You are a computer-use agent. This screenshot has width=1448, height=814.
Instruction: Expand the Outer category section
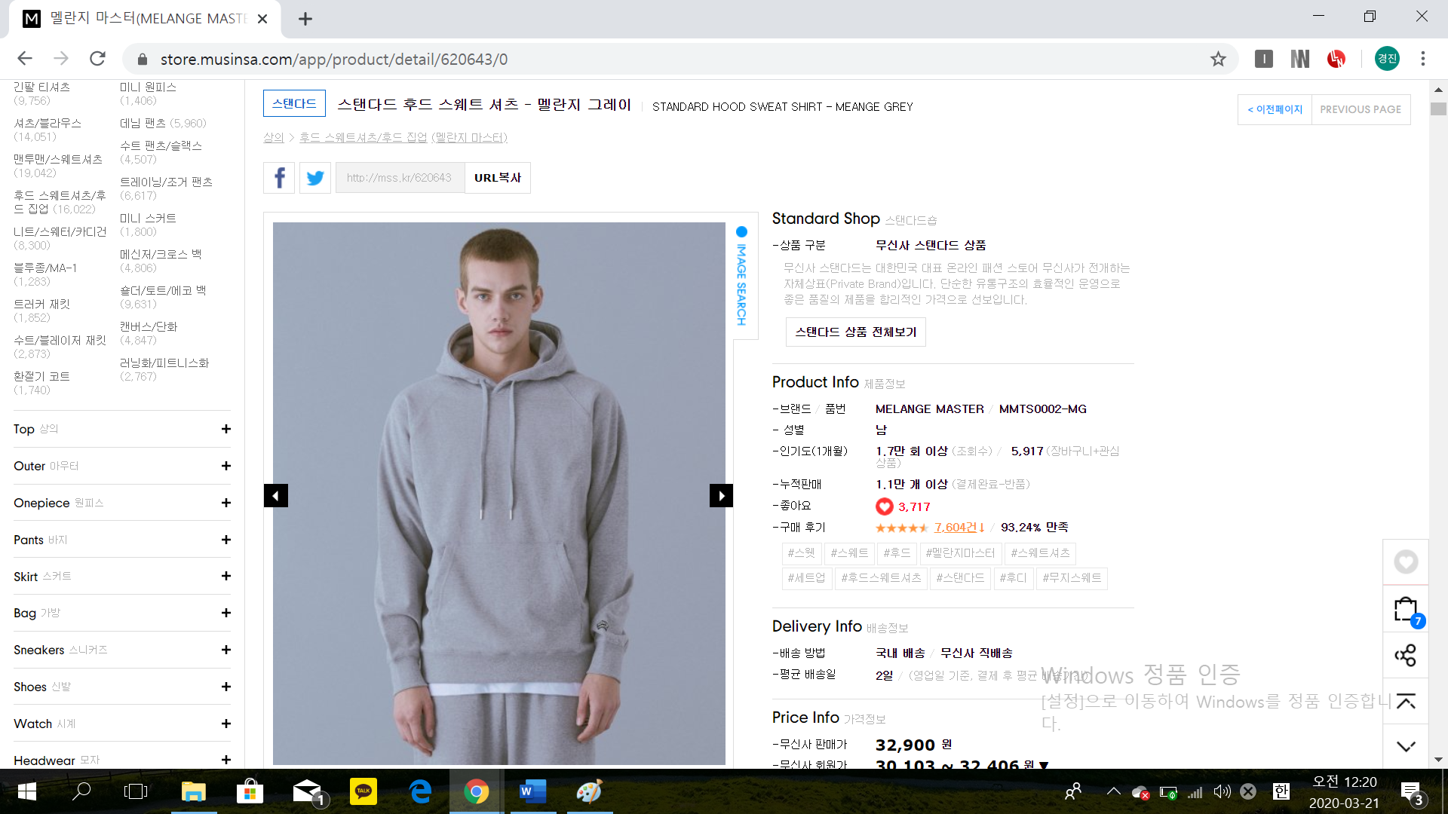coord(225,466)
